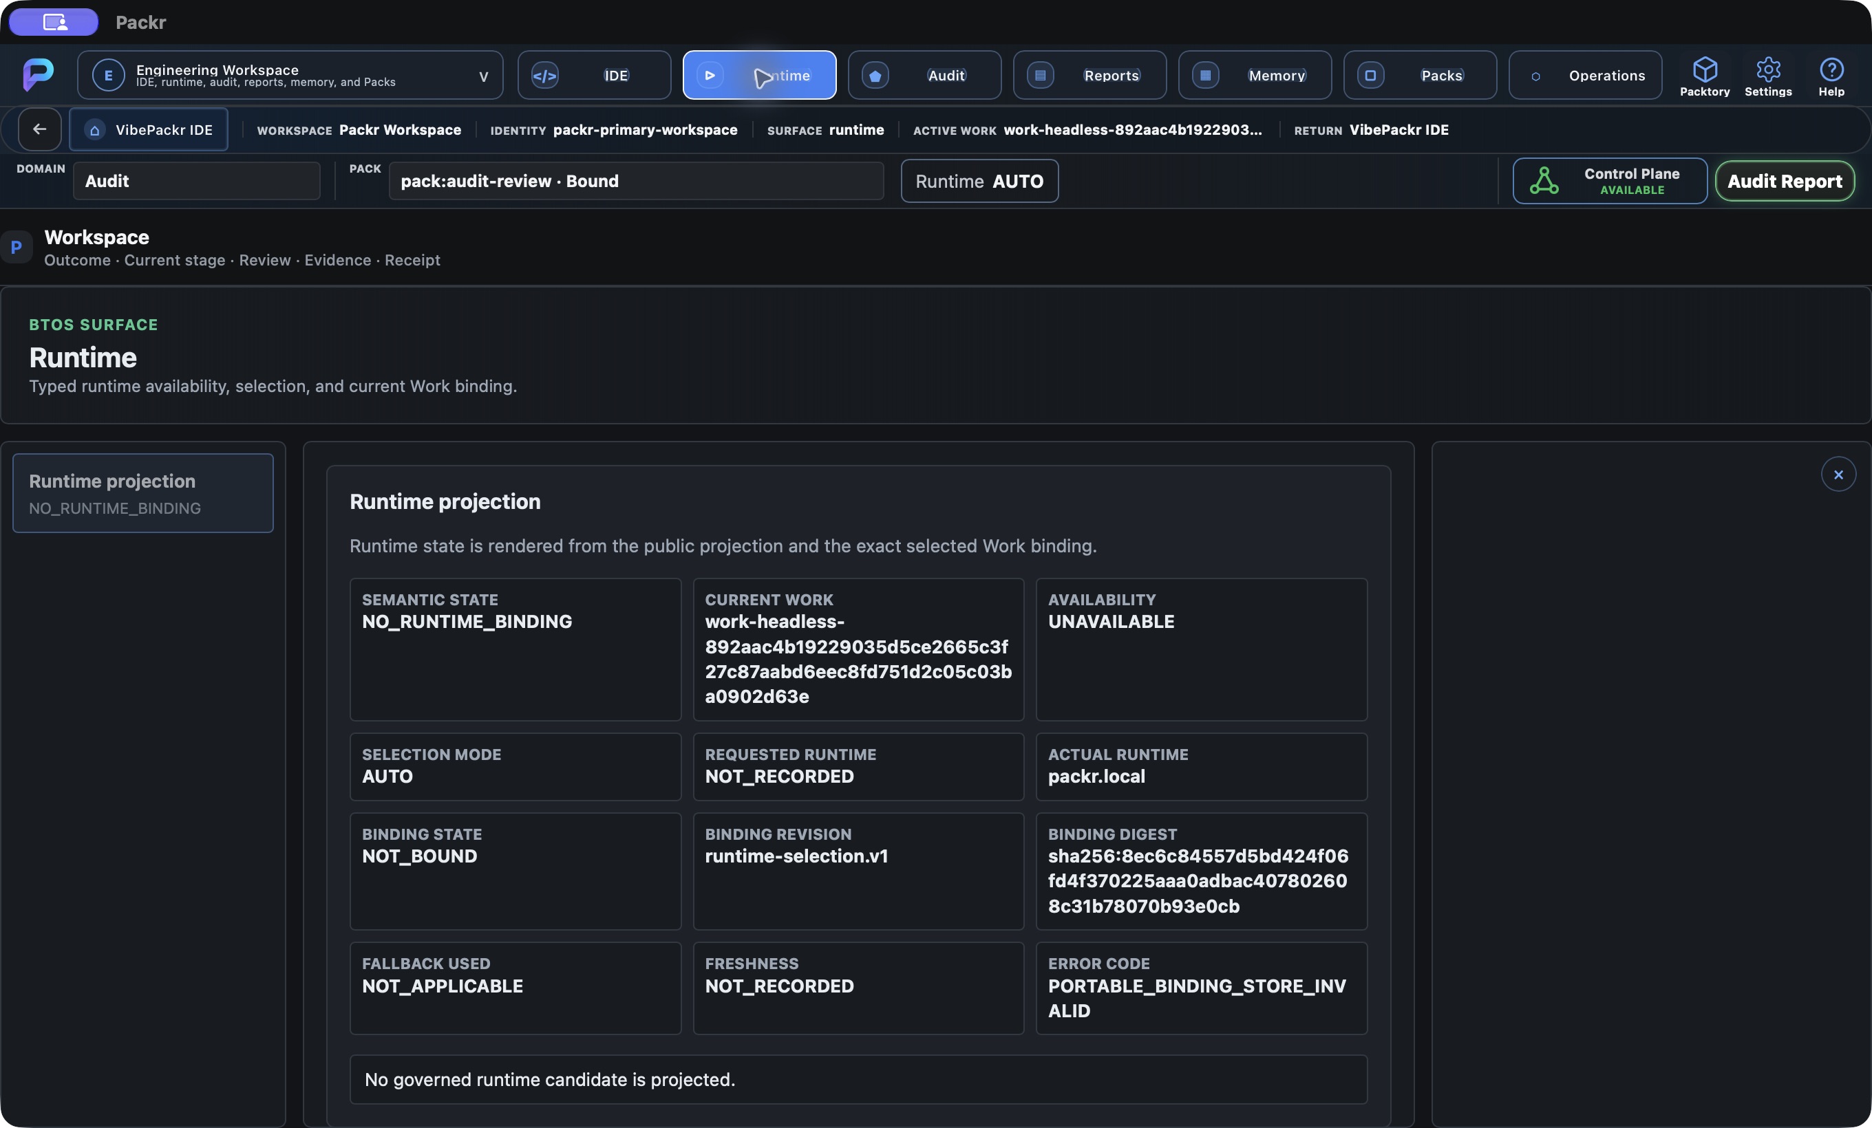Close the right side panel
This screenshot has width=1872, height=1128.
1838,475
